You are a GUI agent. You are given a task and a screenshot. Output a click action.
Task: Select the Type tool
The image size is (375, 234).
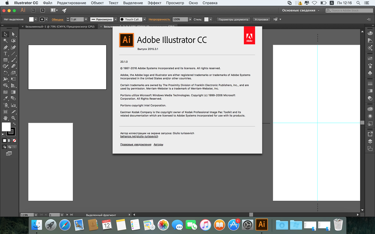[5, 54]
